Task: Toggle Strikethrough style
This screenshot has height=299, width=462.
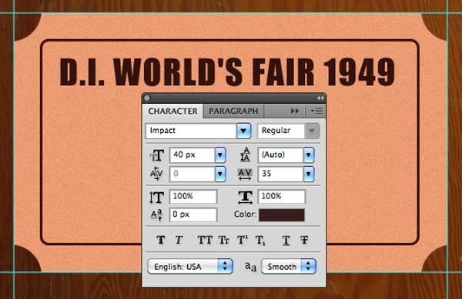Action: tap(304, 240)
